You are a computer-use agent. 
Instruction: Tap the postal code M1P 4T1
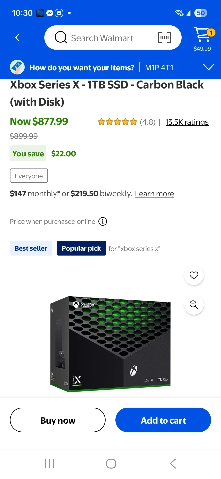[159, 68]
